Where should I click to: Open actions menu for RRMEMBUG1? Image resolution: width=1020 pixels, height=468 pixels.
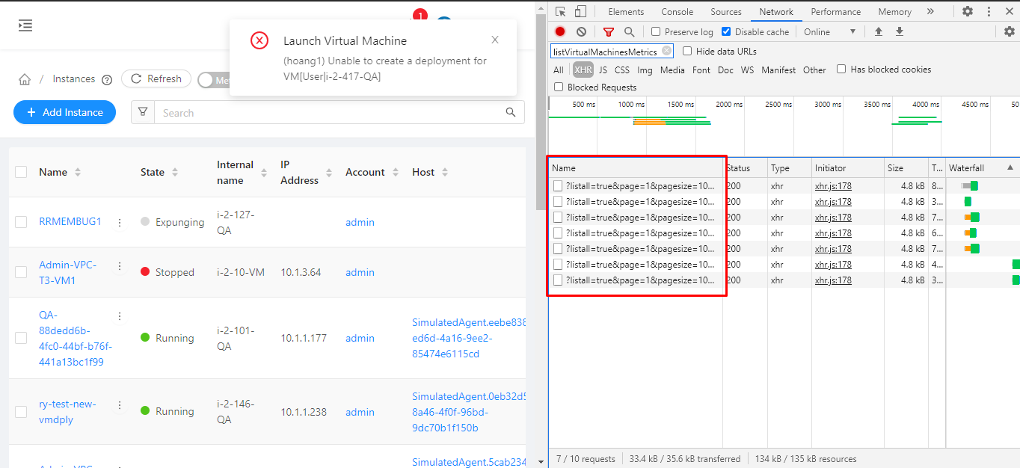click(x=119, y=222)
